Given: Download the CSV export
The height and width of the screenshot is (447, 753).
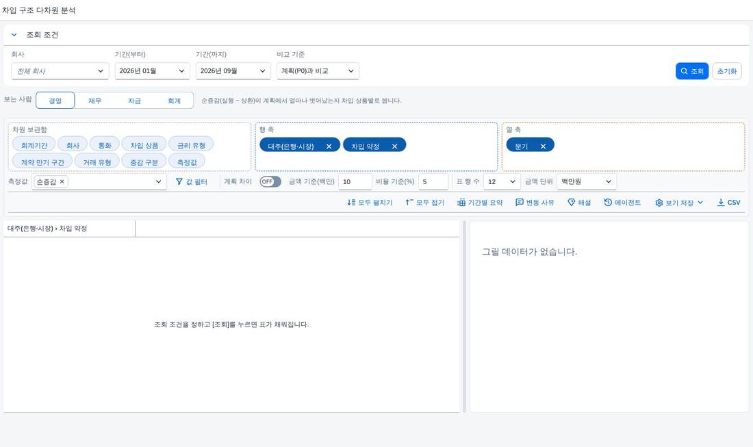Looking at the screenshot, I should click(x=728, y=203).
